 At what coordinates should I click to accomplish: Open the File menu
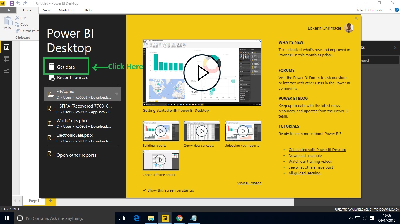8,10
